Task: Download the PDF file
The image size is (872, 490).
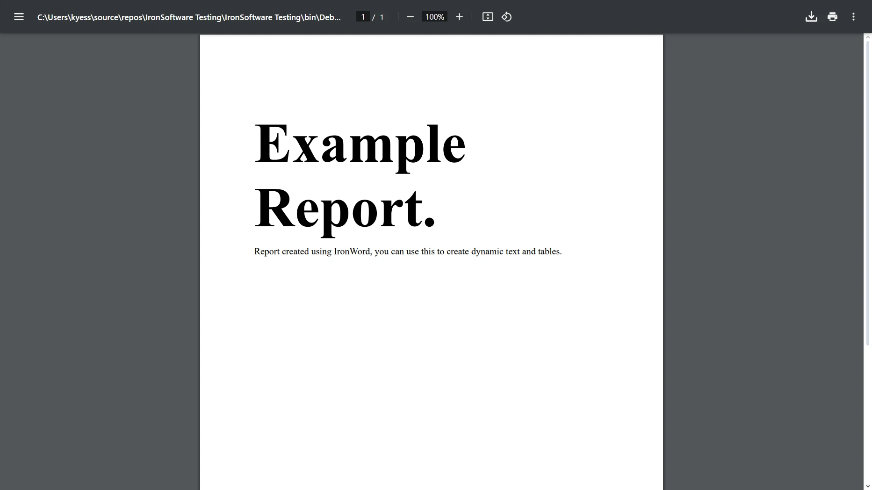Action: [811, 17]
